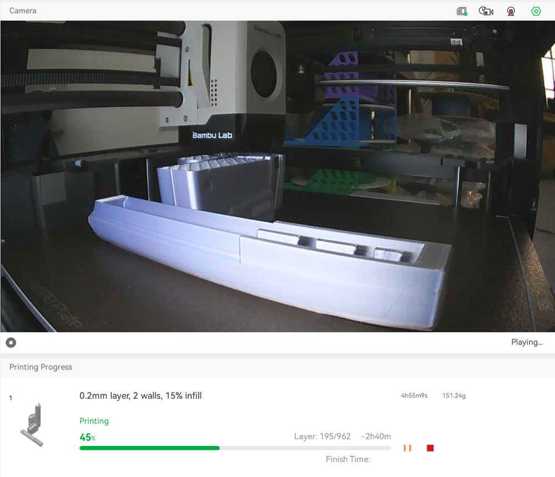
Task: Open camera settings hexagon icon
Action: [x=536, y=11]
